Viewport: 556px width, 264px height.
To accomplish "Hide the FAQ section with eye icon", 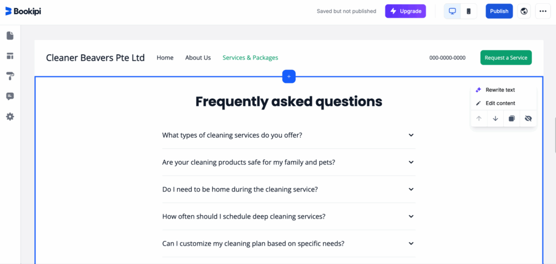I will coord(528,119).
